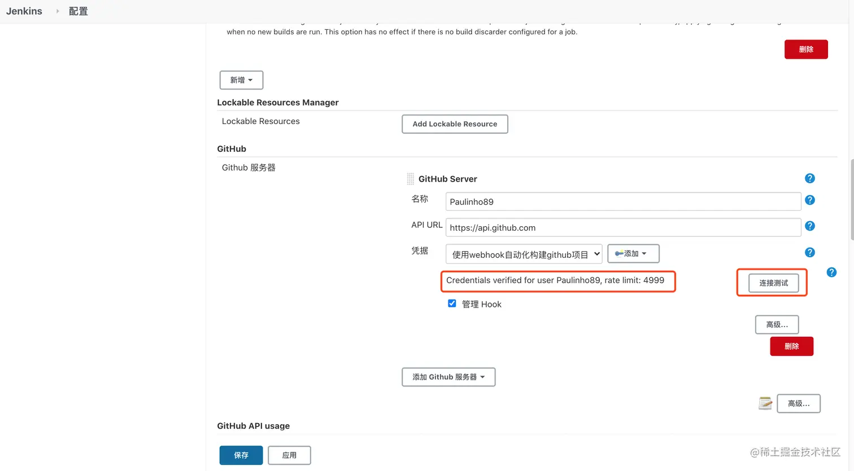Screen dimensions: 854x471
Task: Click the GitHub section heading
Action: [232, 149]
